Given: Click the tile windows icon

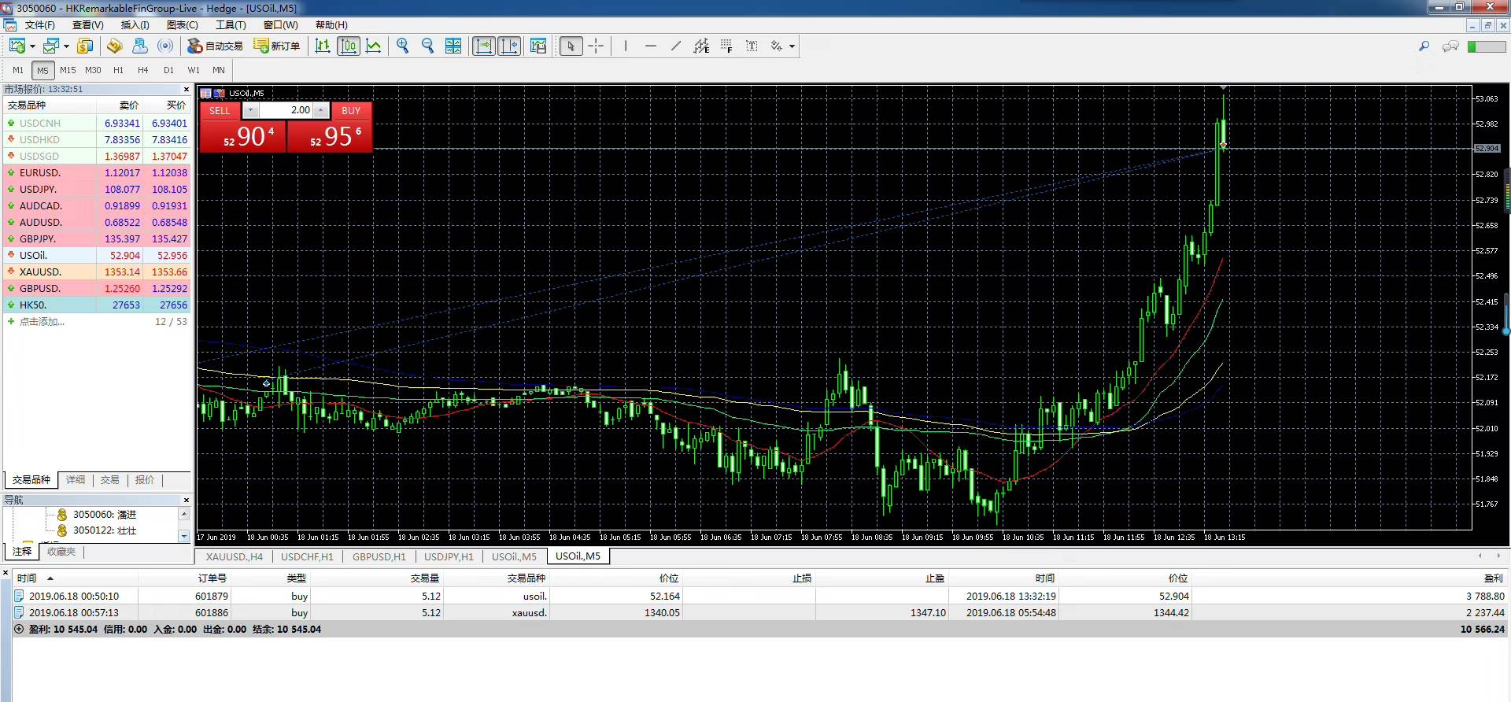Looking at the screenshot, I should coord(453,46).
